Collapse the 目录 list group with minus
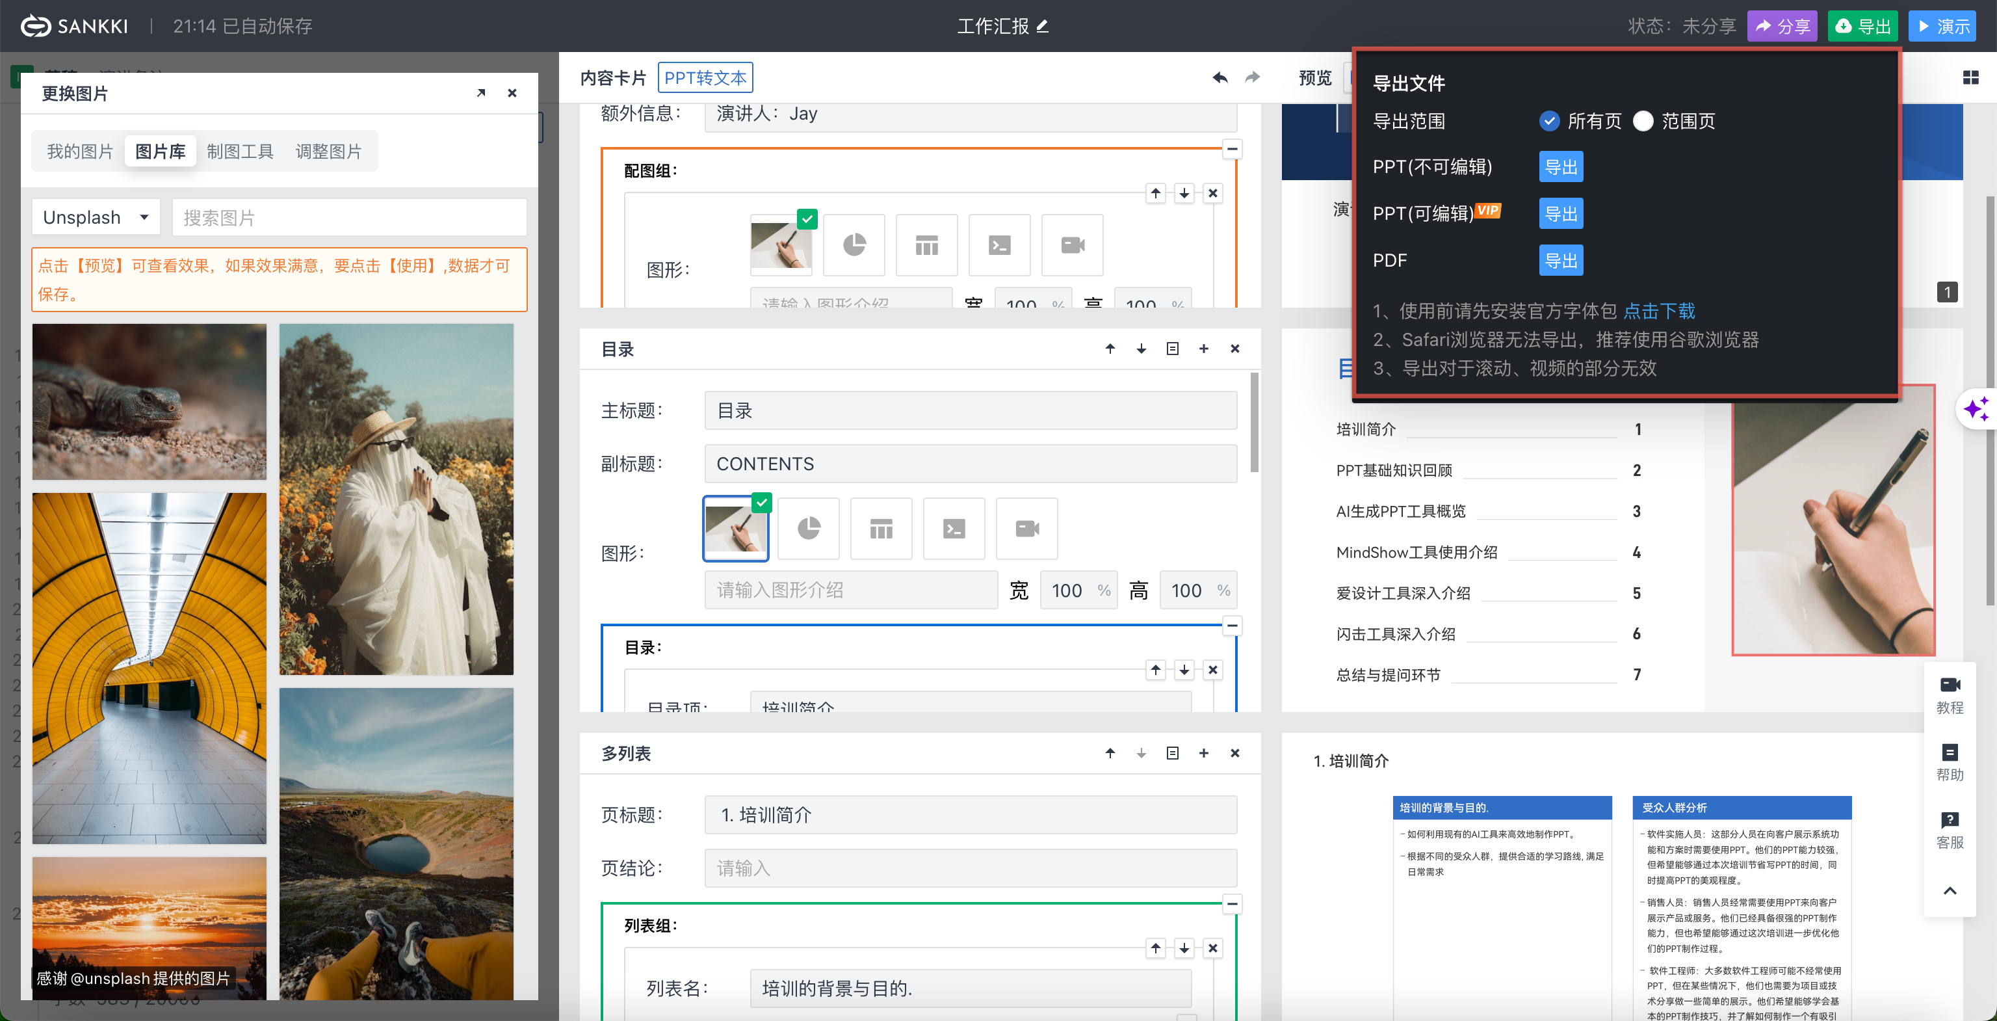Image resolution: width=1997 pixels, height=1021 pixels. pyautogui.click(x=1232, y=626)
